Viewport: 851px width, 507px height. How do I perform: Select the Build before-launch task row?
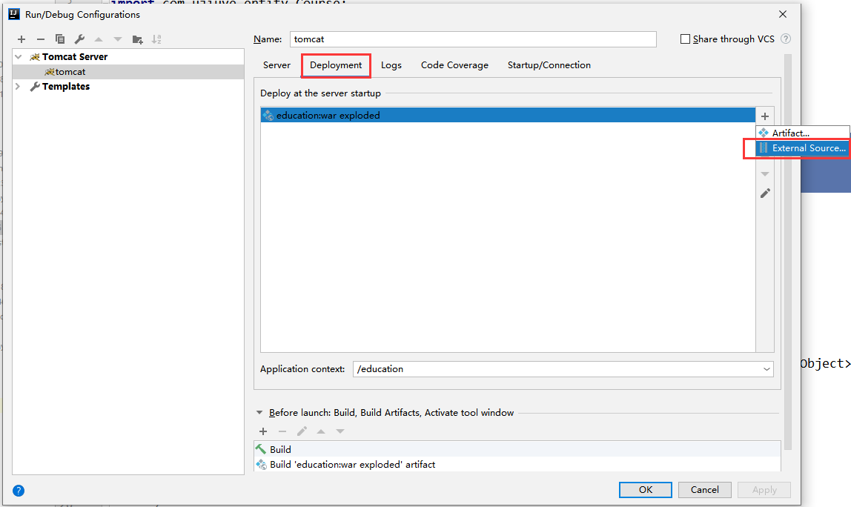point(517,449)
